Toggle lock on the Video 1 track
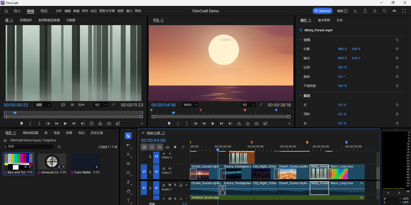This screenshot has height=205, width=411. tap(150, 172)
